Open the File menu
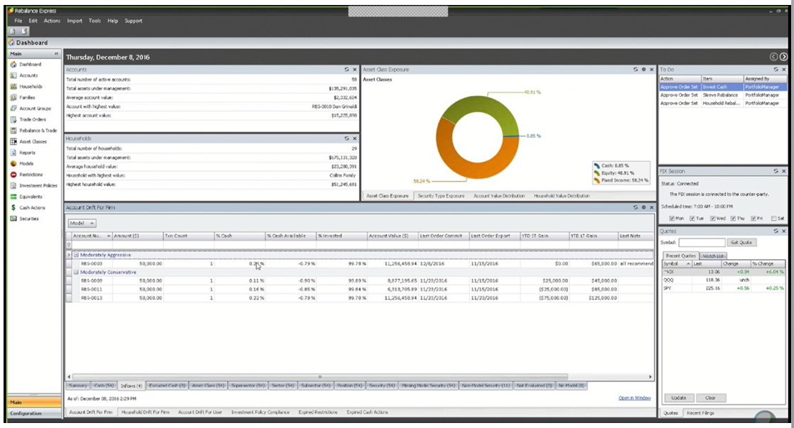This screenshot has width=794, height=428. [x=18, y=21]
